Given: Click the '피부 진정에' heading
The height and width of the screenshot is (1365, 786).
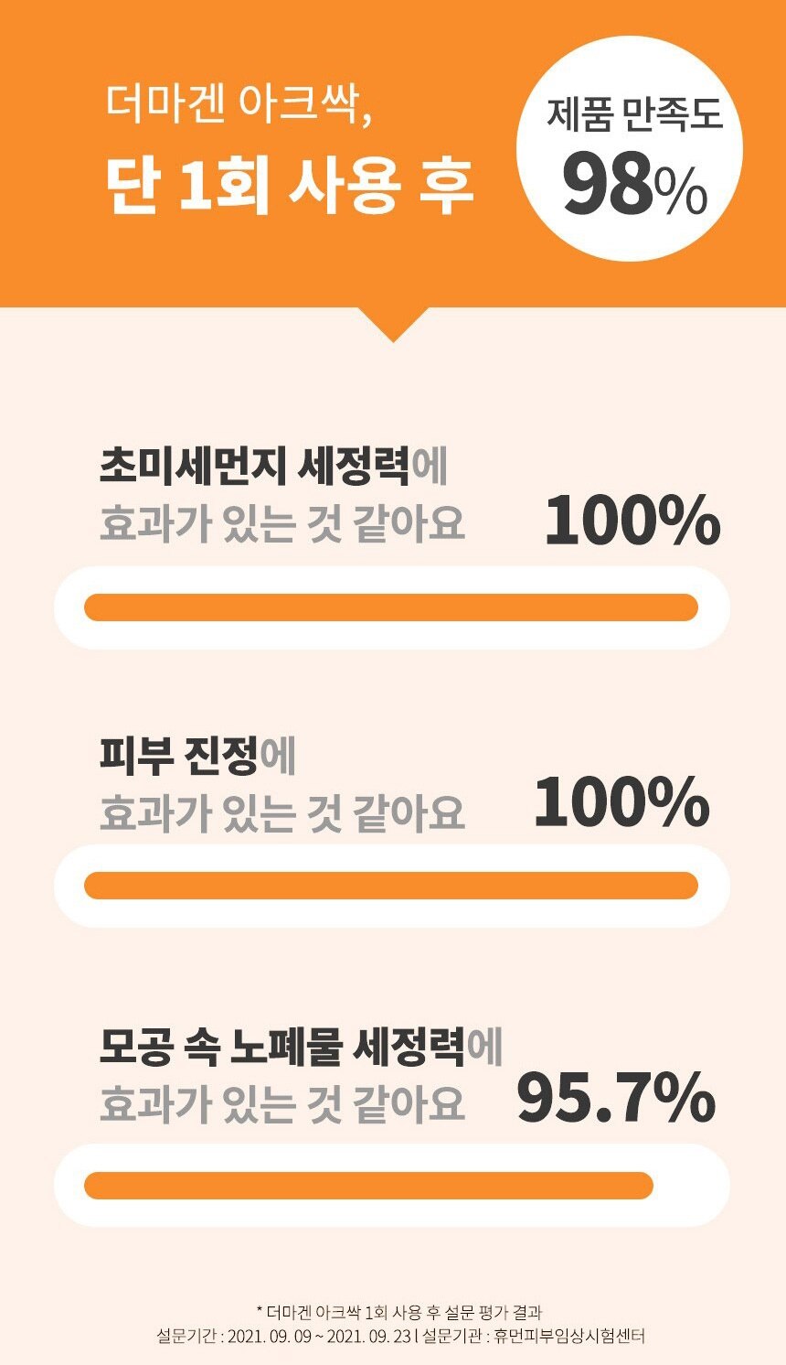Looking at the screenshot, I should tap(197, 757).
